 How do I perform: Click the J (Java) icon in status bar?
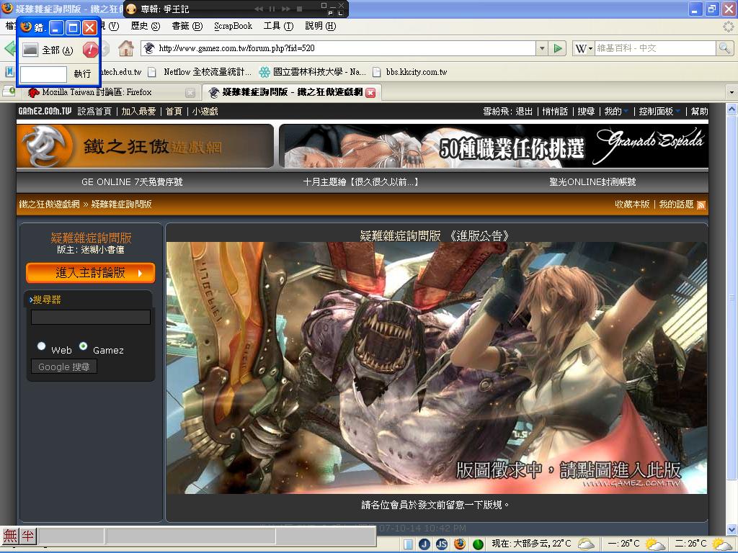click(424, 544)
